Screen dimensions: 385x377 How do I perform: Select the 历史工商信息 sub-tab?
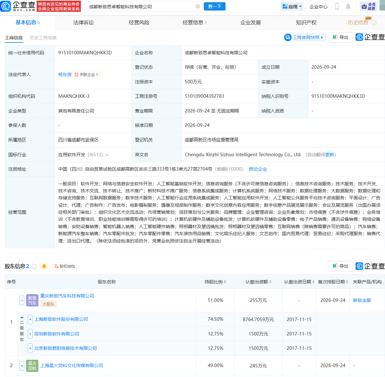point(43,38)
